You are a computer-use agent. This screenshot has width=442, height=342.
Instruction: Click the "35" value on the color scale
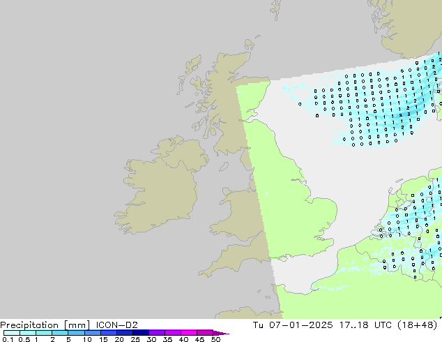pos(167,339)
